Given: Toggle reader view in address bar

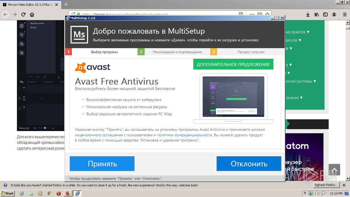Looking at the screenshot, I should (241, 15).
